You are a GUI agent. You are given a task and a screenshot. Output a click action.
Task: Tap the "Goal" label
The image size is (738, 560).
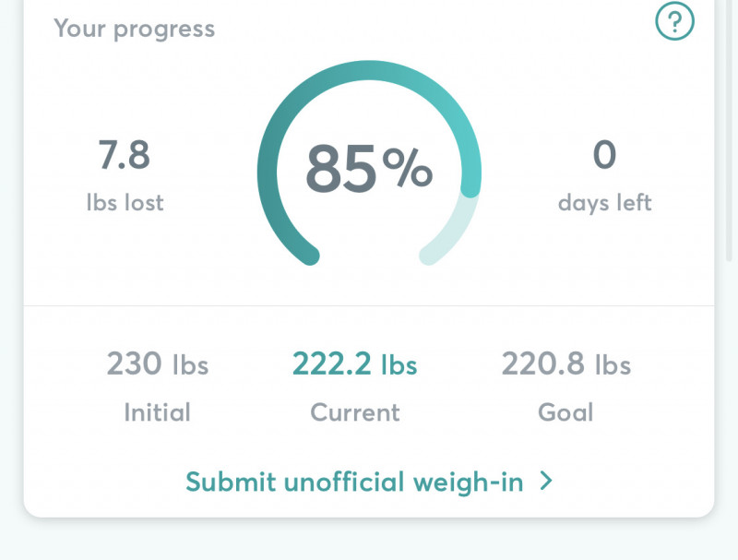(565, 412)
